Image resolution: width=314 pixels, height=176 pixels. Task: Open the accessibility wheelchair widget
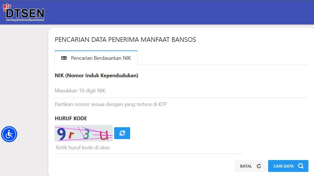pyautogui.click(x=9, y=134)
